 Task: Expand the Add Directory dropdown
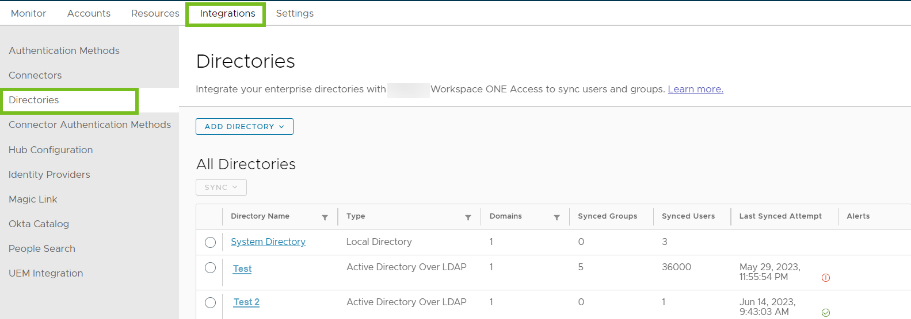245,126
